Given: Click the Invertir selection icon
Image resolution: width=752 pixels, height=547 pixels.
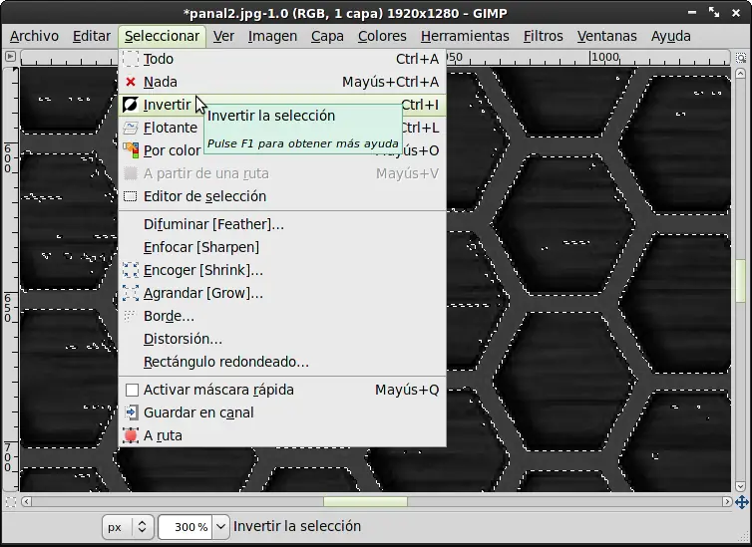Looking at the screenshot, I should (131, 105).
